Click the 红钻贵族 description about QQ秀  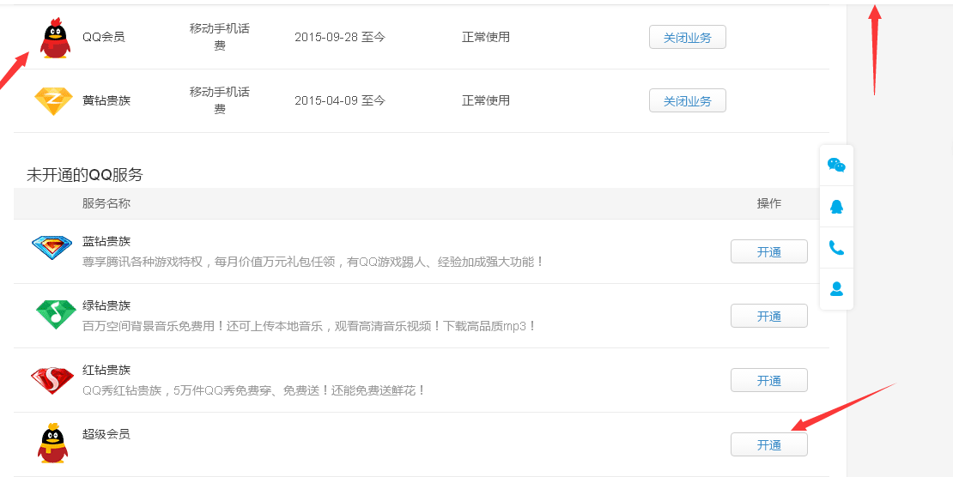click(x=254, y=390)
